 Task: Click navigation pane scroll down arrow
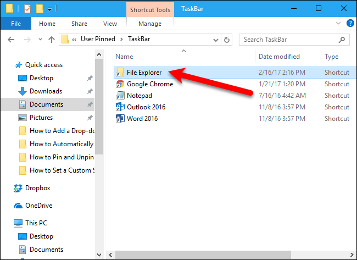pos(99,255)
